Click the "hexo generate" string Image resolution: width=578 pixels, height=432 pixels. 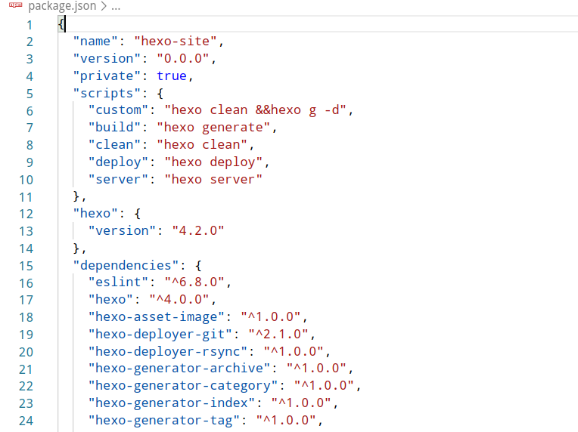pos(213,128)
